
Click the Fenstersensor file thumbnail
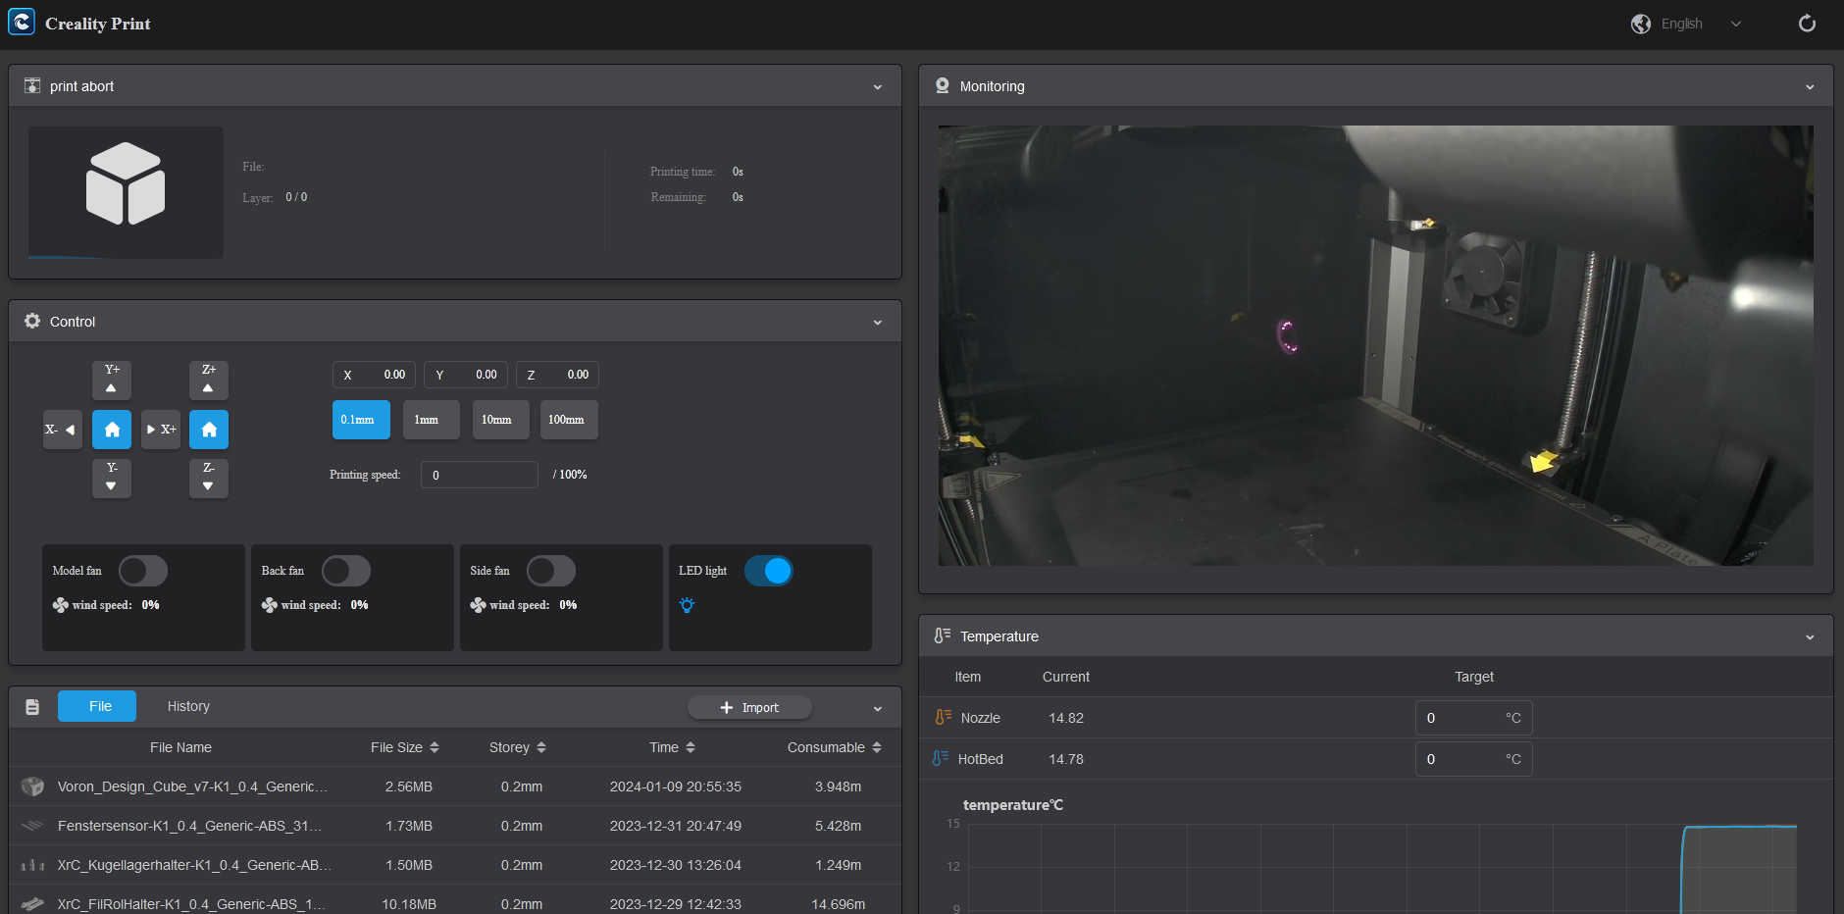pyautogui.click(x=32, y=826)
